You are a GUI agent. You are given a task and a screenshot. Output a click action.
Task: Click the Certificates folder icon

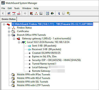(x=13, y=31)
